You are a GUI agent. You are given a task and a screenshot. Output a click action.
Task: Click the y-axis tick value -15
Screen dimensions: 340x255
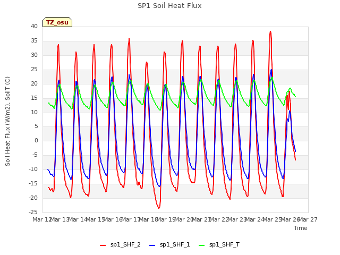(x=33, y=183)
